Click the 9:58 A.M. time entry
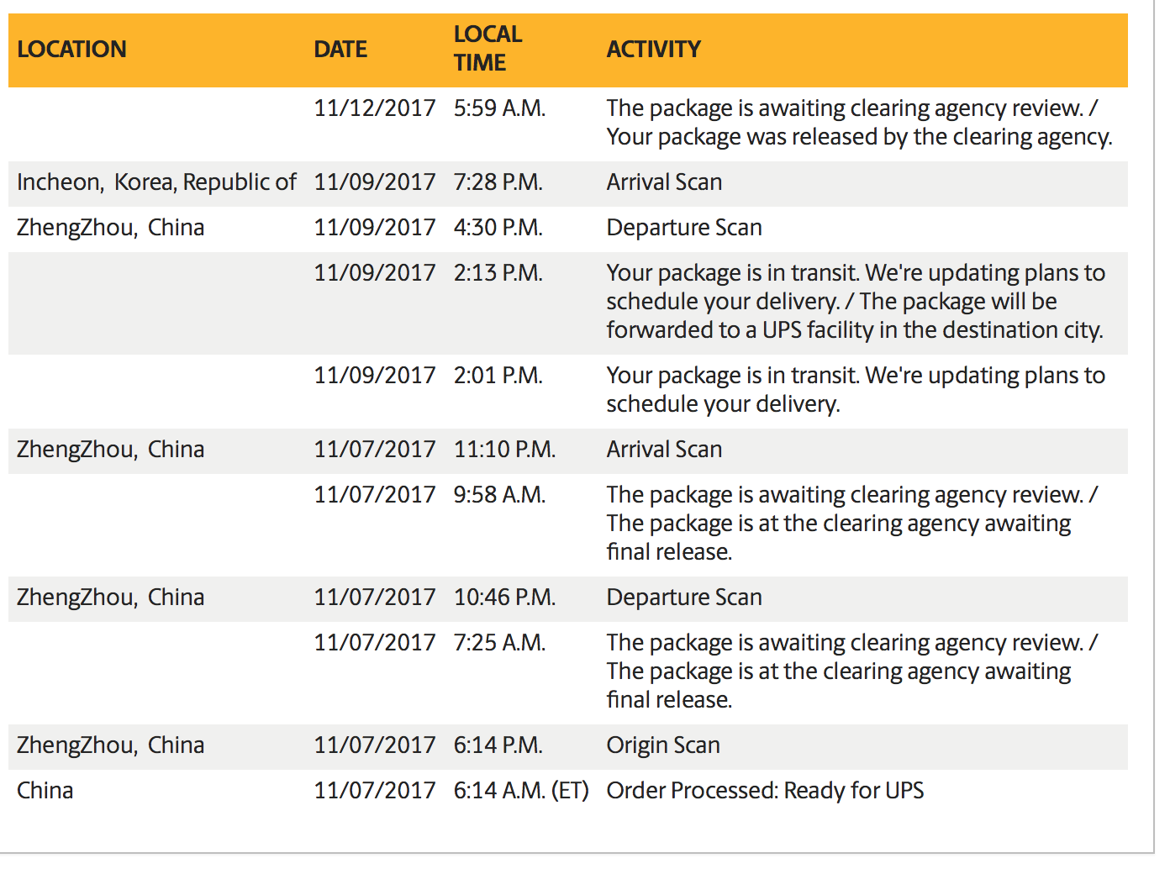 pyautogui.click(x=499, y=495)
